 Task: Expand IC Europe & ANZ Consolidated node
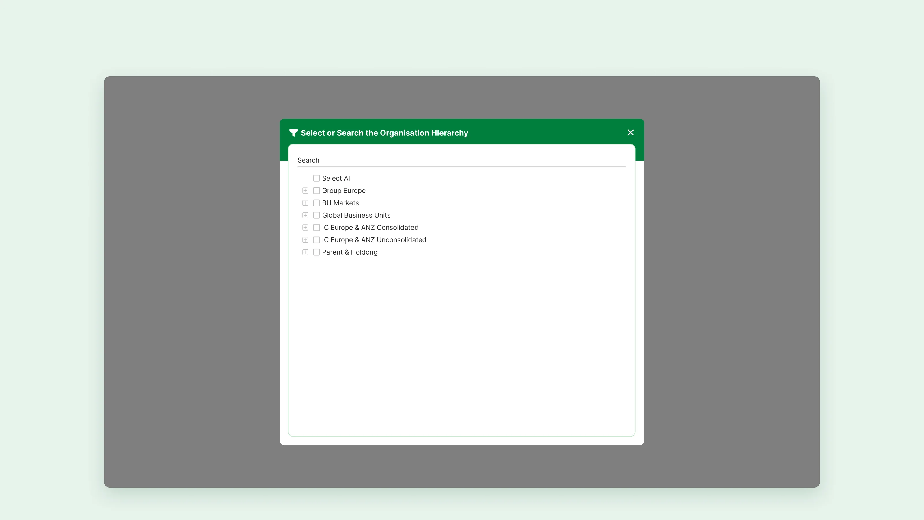pos(305,228)
